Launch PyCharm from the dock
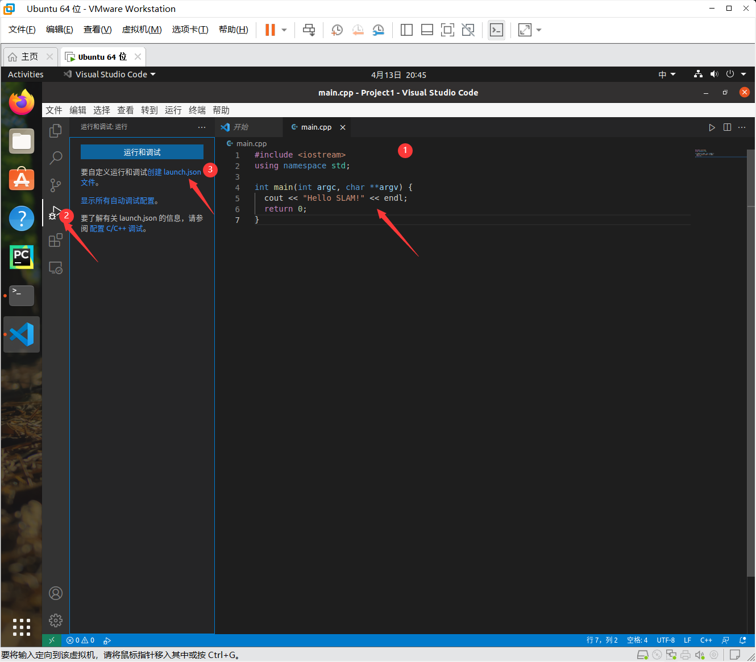 22,257
